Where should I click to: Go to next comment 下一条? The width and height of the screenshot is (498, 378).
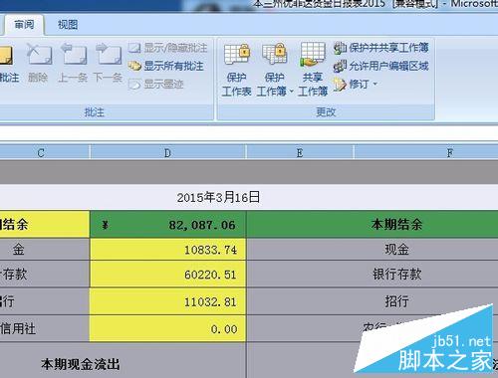(x=108, y=63)
